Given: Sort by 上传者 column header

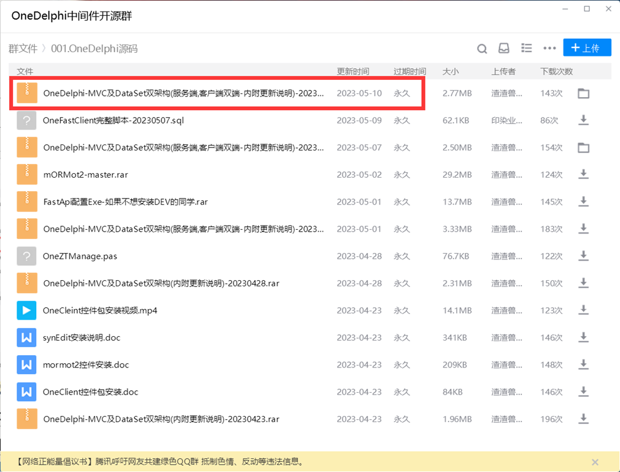Looking at the screenshot, I should pos(503,71).
